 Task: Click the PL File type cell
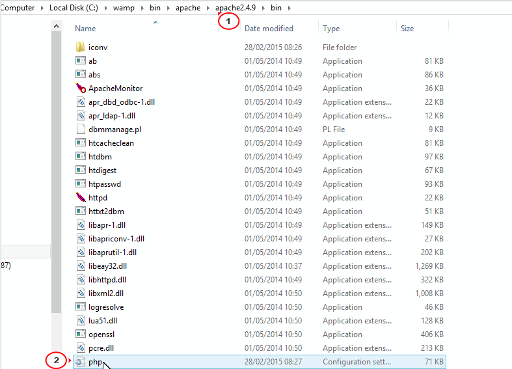click(x=334, y=130)
